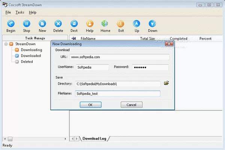Open the Help menu in menu bar
Image resolution: width=225 pixels, height=150 pixels.
click(33, 12)
